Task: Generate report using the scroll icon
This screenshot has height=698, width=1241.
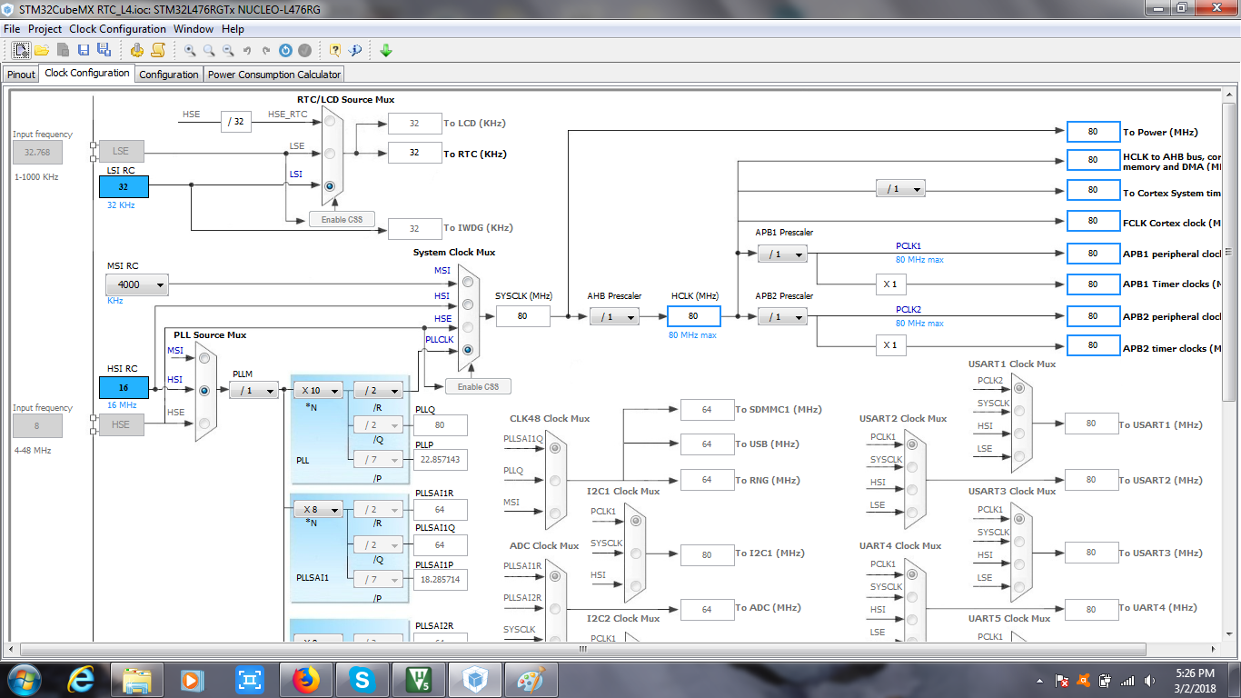Action: 157,50
